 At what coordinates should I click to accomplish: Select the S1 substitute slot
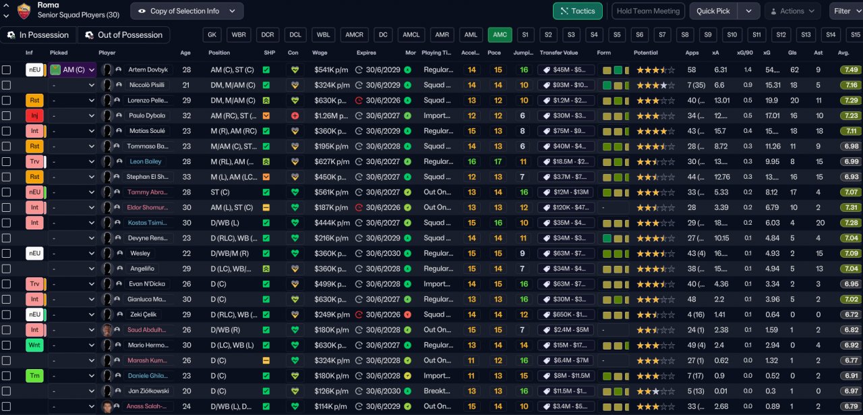pyautogui.click(x=525, y=34)
